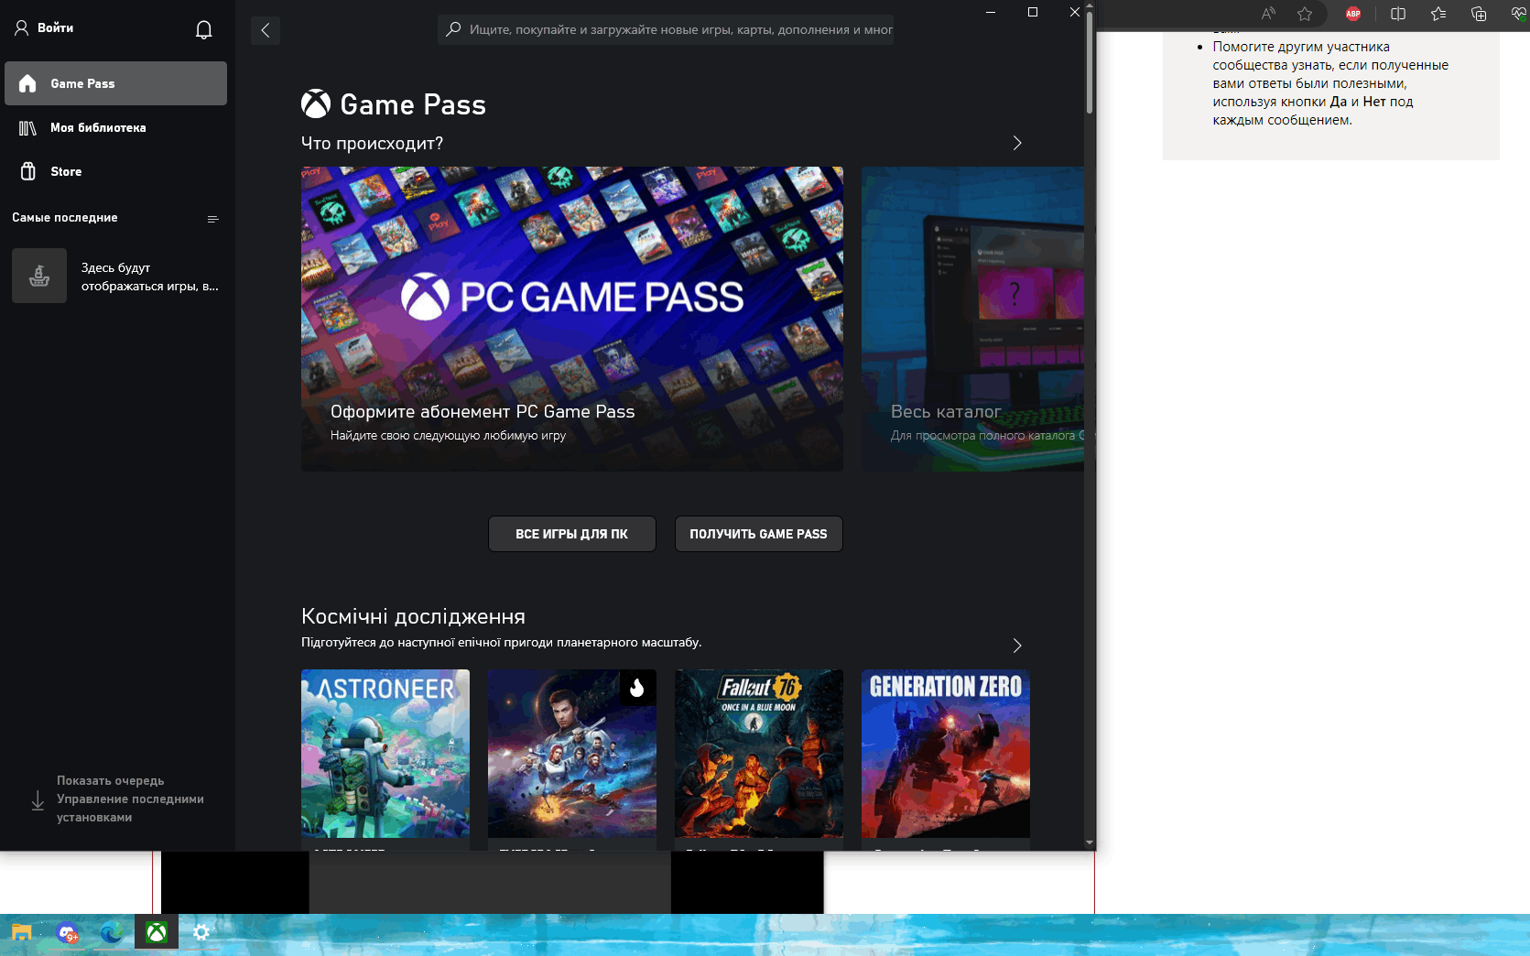Click Xbox app icon in taskbar

coord(157,933)
